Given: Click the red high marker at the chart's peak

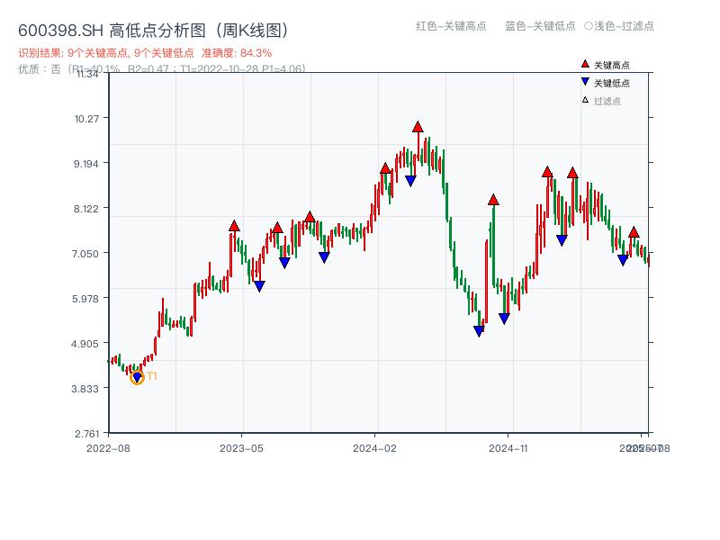Looking at the screenshot, I should (418, 127).
